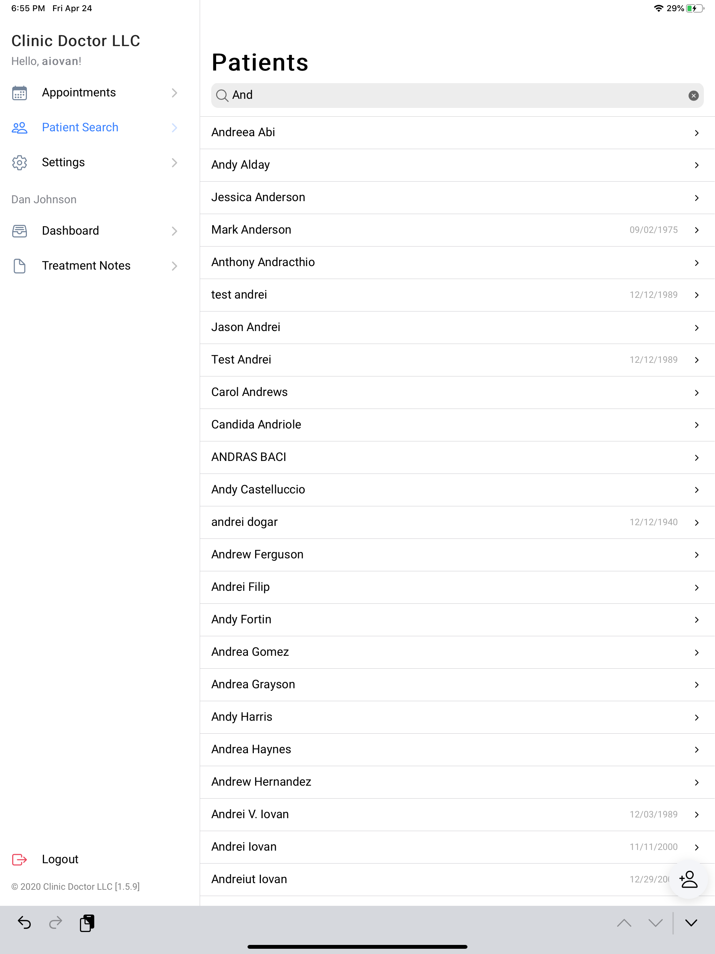Select patient Andy Alday
Viewport: 715px width, 954px height.
coord(457,165)
